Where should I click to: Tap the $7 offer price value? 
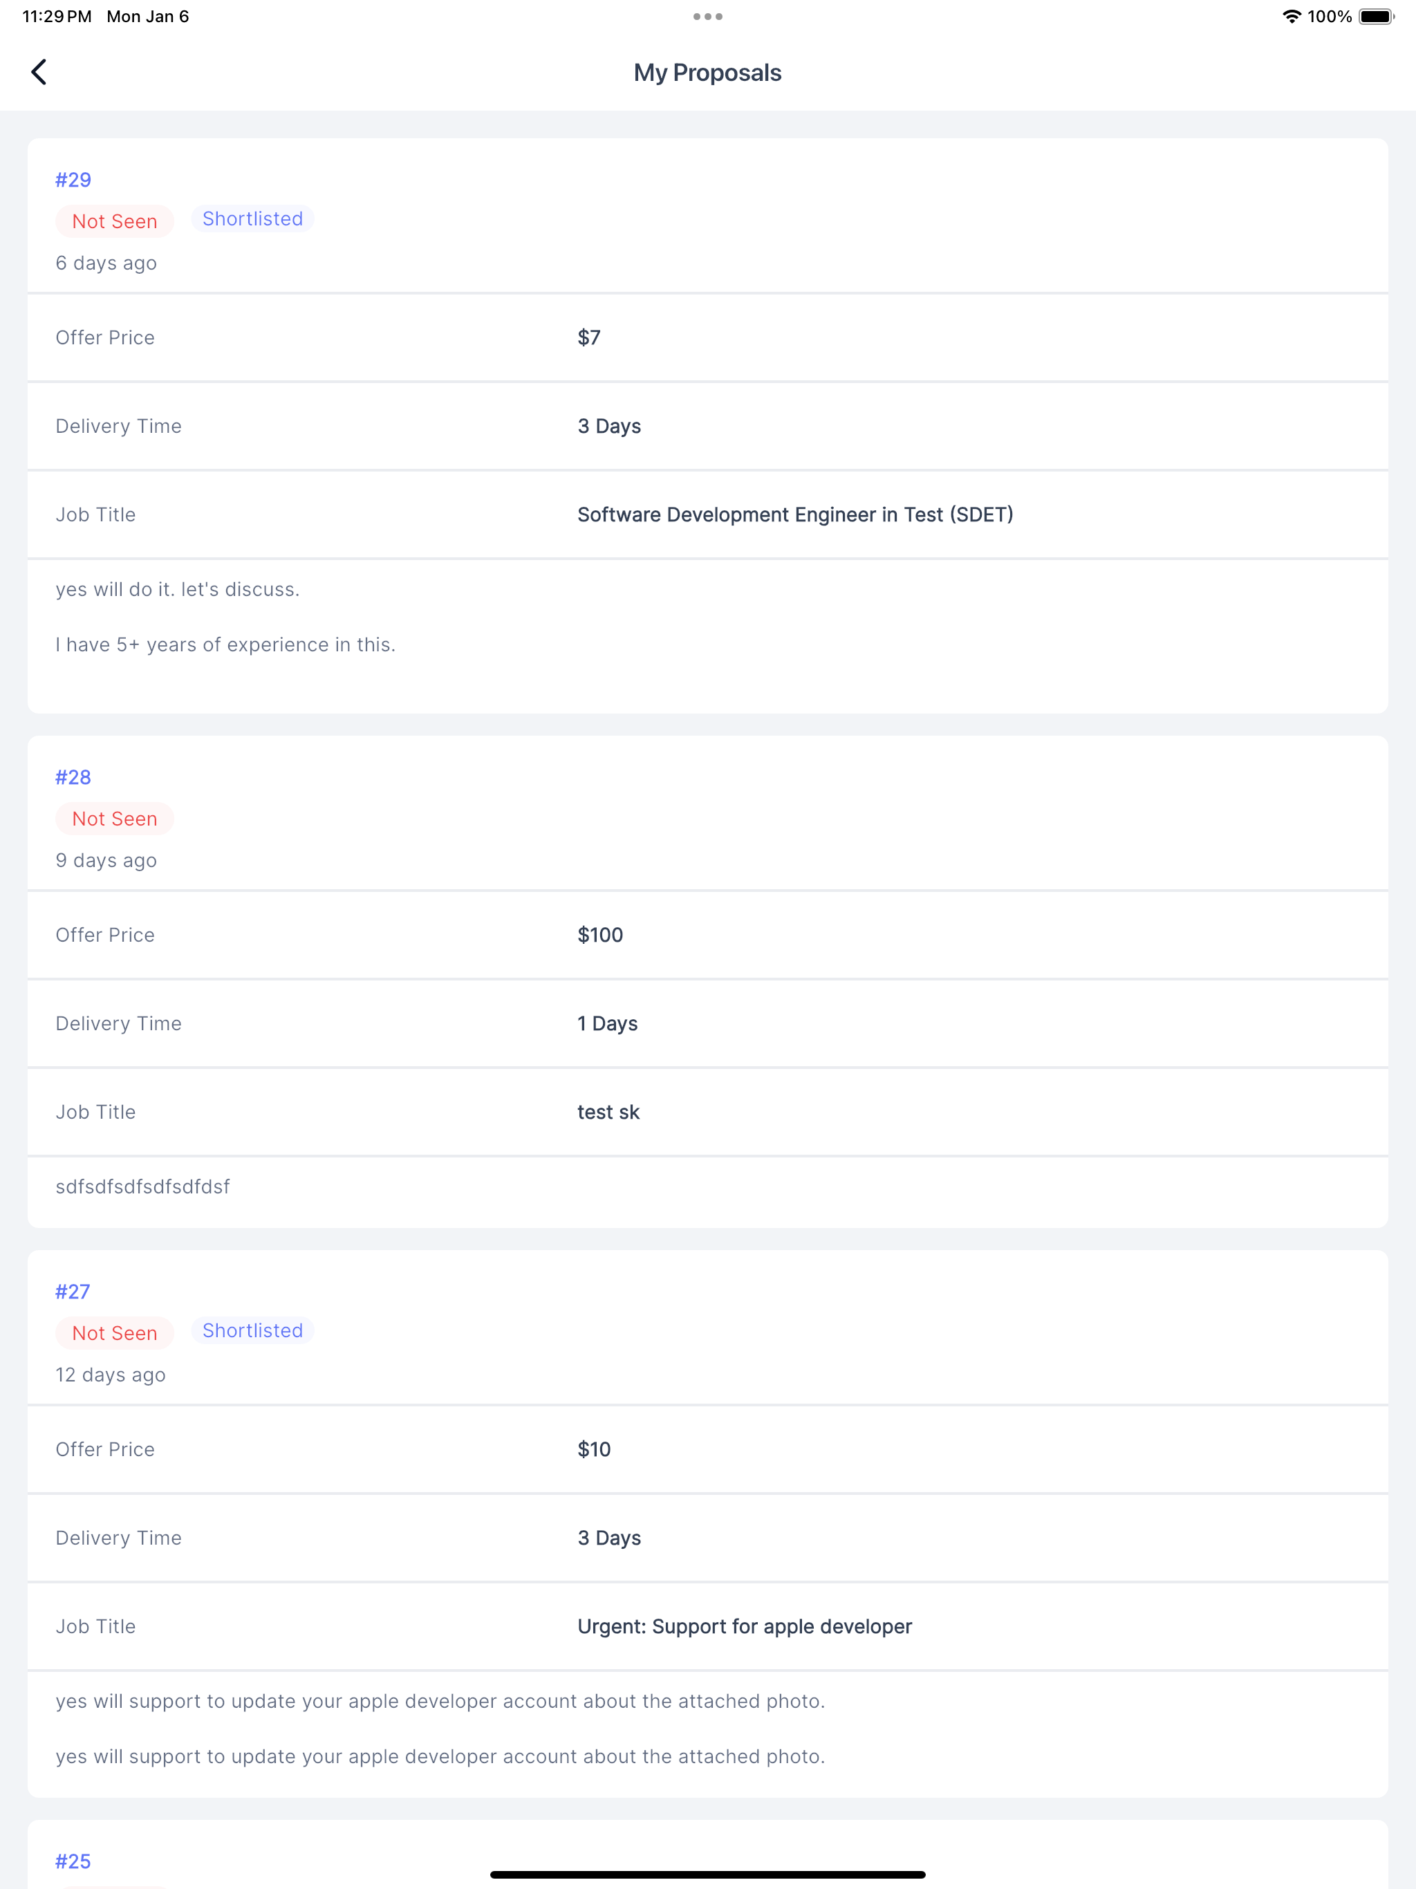pyautogui.click(x=589, y=337)
